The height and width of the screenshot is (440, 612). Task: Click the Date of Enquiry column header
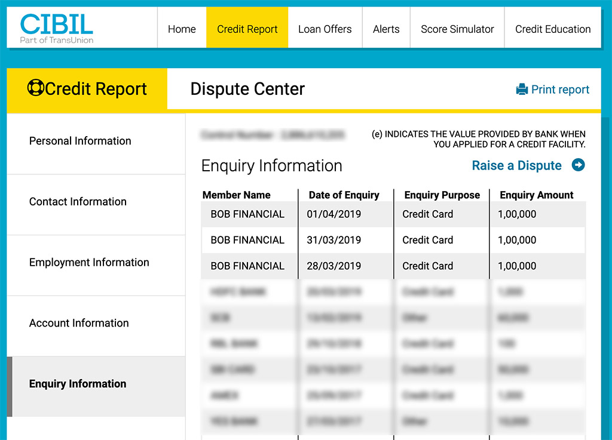(x=344, y=195)
